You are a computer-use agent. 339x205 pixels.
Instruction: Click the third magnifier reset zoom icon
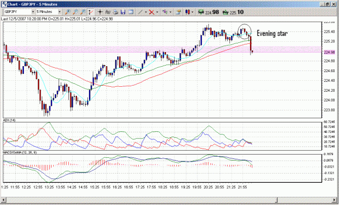tap(83, 12)
